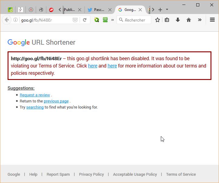Open footer Privacy Policy link
The height and width of the screenshot is (183, 219).
91,174
